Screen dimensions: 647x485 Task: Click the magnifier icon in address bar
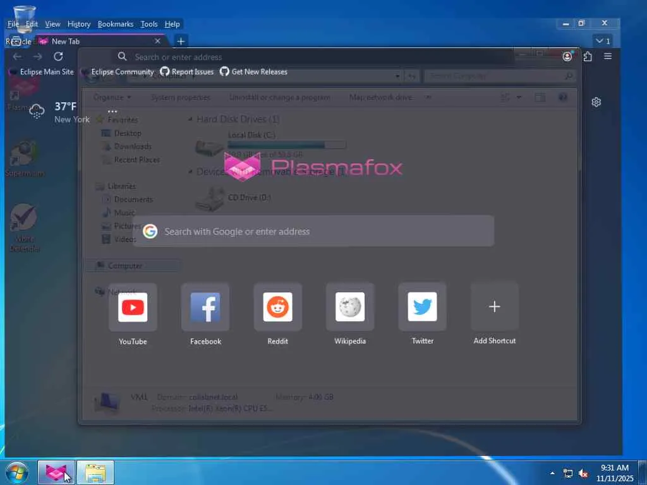point(122,56)
